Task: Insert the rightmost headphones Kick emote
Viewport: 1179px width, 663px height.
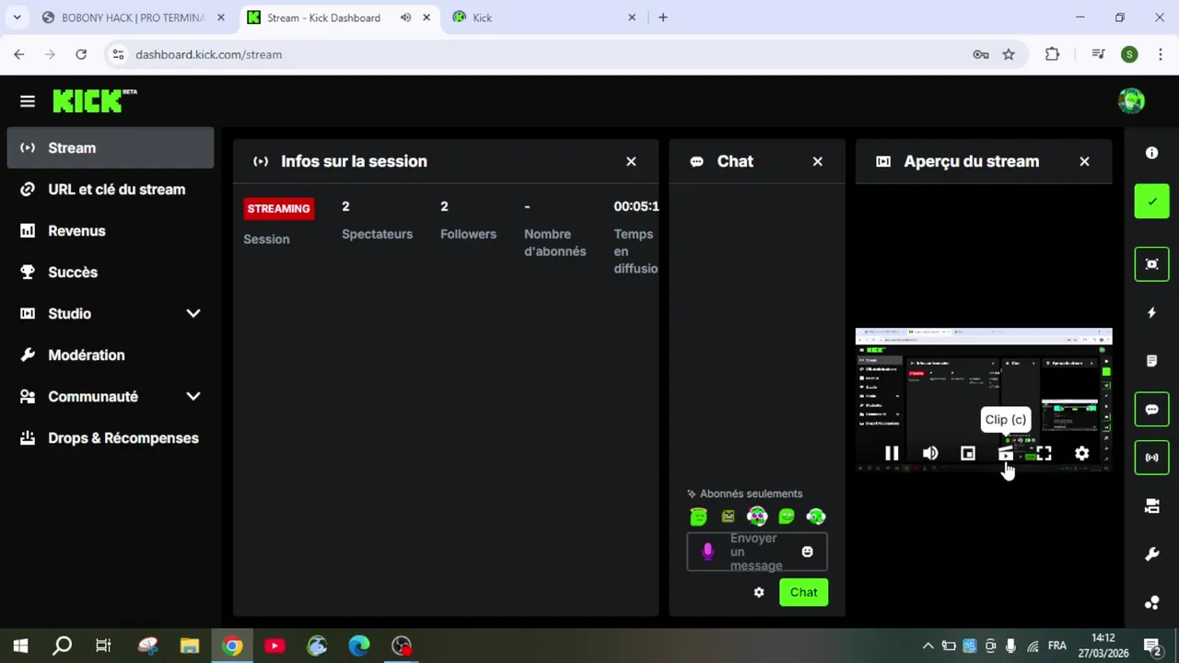Action: [816, 517]
